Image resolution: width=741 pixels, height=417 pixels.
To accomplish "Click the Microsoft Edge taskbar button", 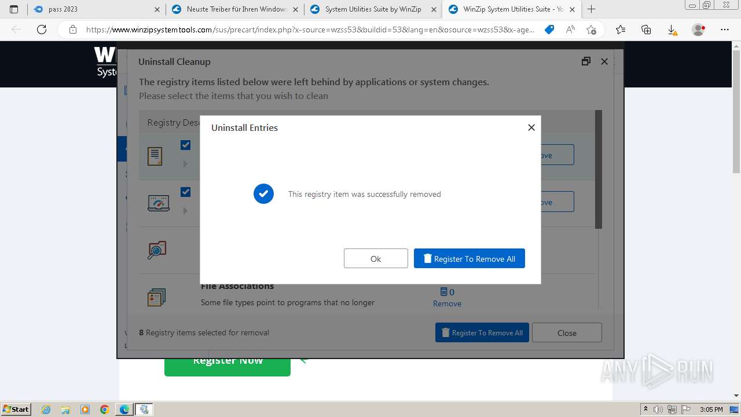I will click(124, 409).
